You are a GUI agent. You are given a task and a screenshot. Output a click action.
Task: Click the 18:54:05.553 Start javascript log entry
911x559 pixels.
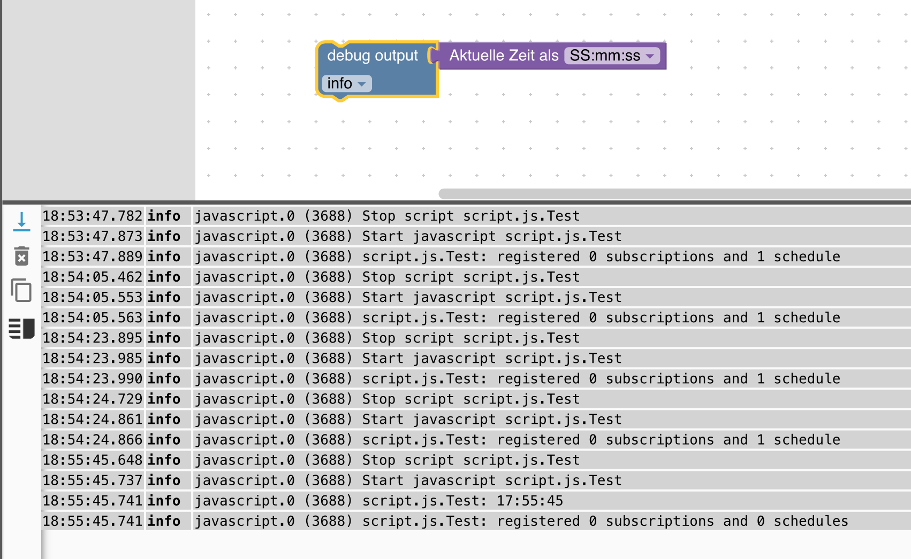[476, 297]
